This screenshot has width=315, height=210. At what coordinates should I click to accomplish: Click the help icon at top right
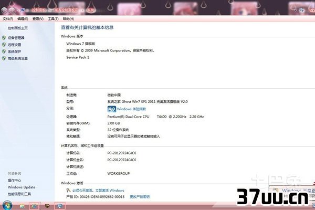coord(301,10)
